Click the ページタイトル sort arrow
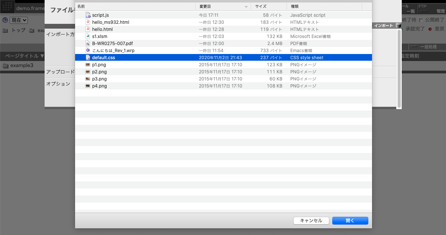Image resolution: width=446 pixels, height=235 pixels. pos(42,56)
